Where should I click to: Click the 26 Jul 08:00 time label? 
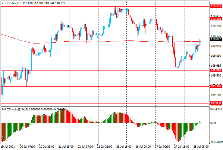pyautogui.click(x=143, y=147)
